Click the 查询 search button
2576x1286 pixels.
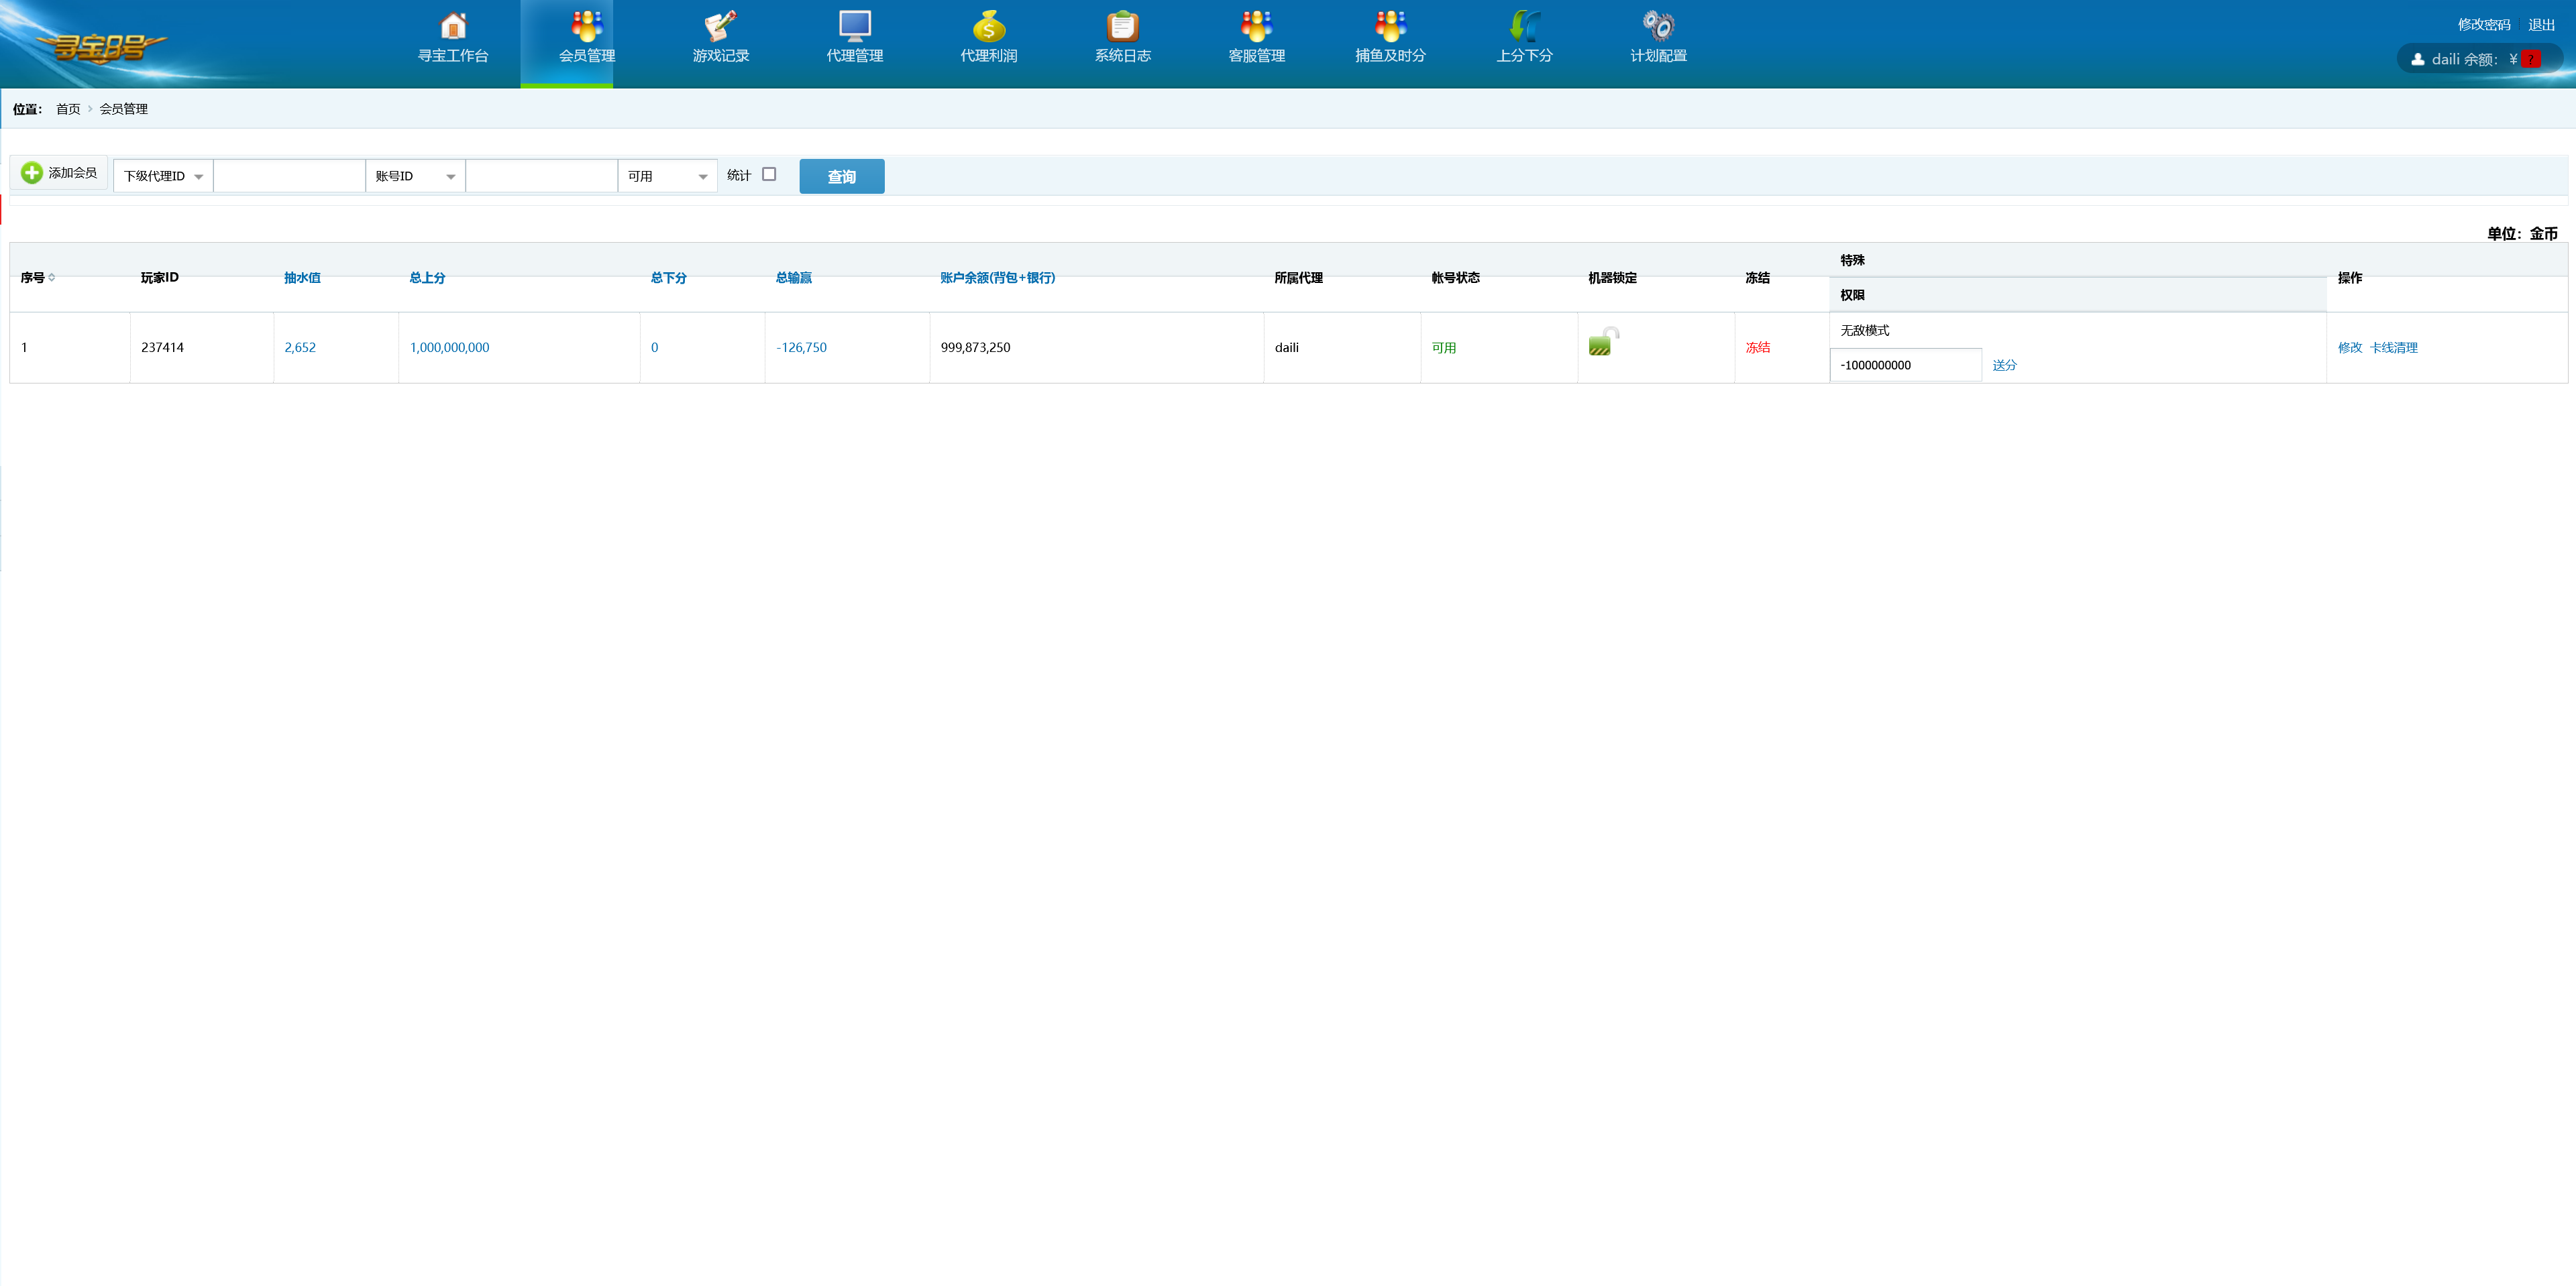coord(842,177)
